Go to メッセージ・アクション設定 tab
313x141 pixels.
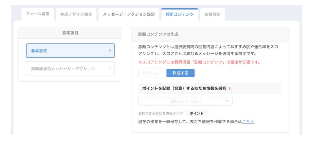129,15
